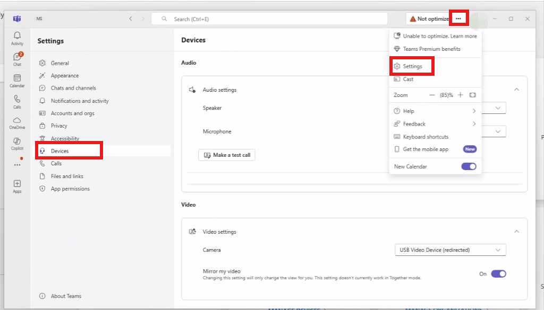This screenshot has width=544, height=310.
Task: Choose Cast from the overflow menu
Action: (407, 78)
